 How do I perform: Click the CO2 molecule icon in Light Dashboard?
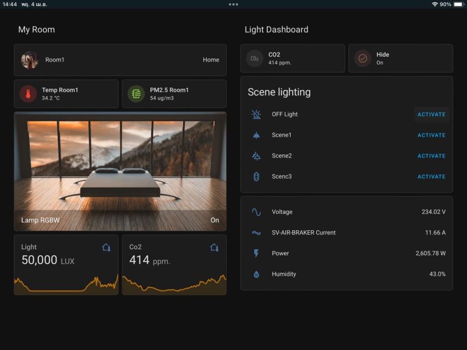255,58
